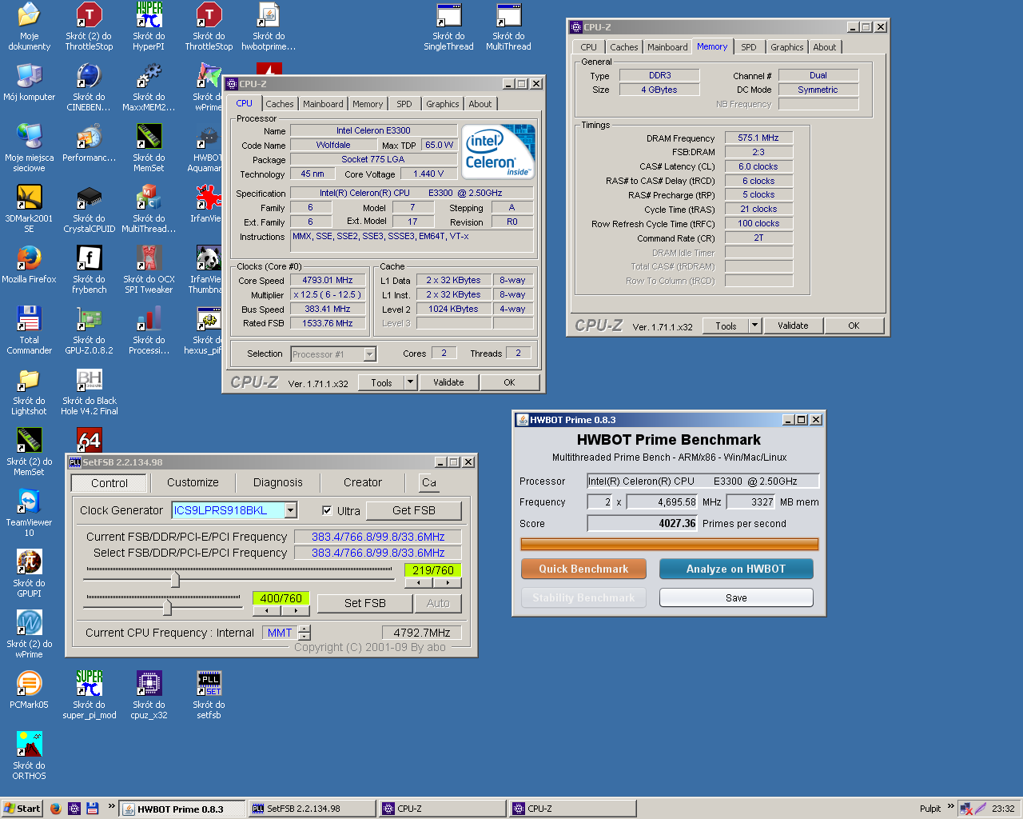Open the Creator tab in SetFSB

pos(363,482)
